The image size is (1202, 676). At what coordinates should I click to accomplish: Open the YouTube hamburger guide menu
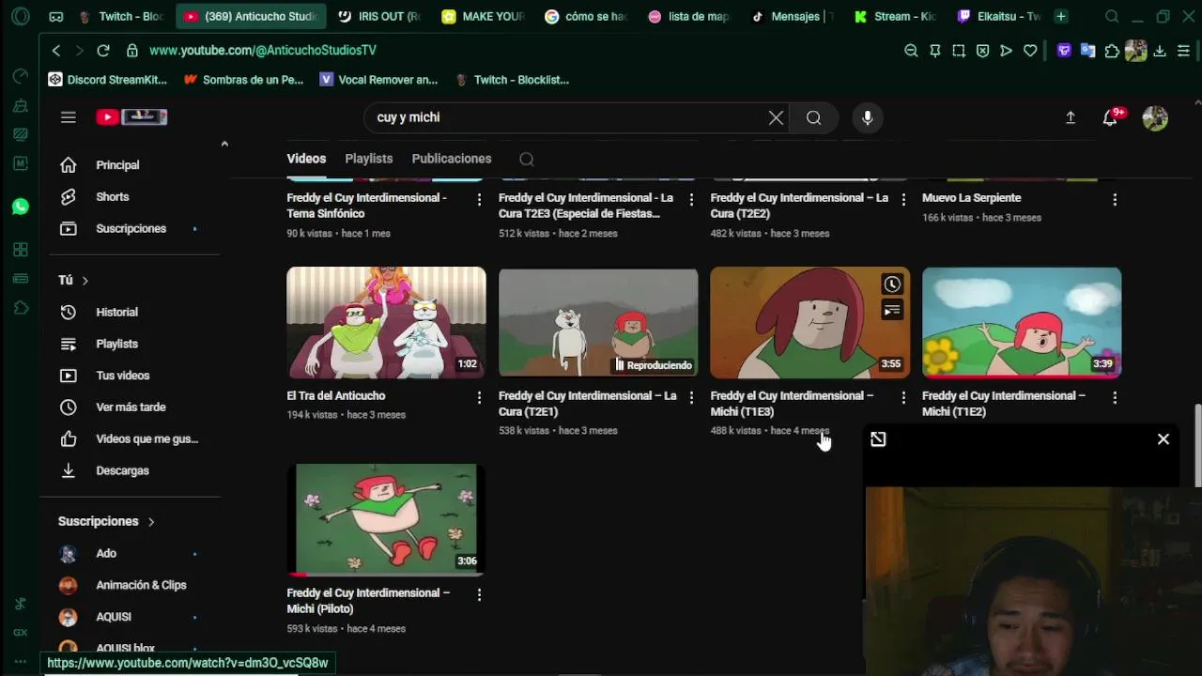pyautogui.click(x=69, y=117)
